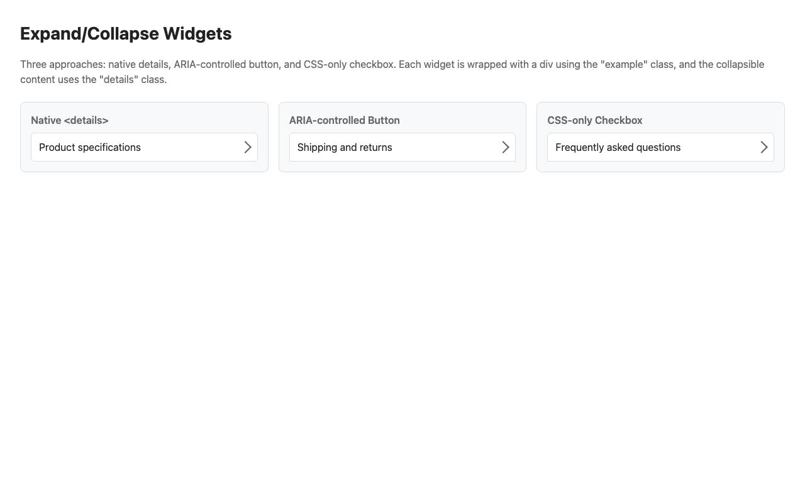Viewport: 805px width, 503px height.
Task: Click the ARIA-controlled Button panel header
Action: click(345, 120)
